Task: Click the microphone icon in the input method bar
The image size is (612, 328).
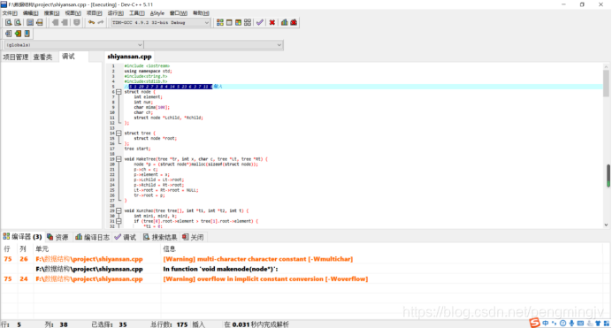Action: tap(571, 324)
